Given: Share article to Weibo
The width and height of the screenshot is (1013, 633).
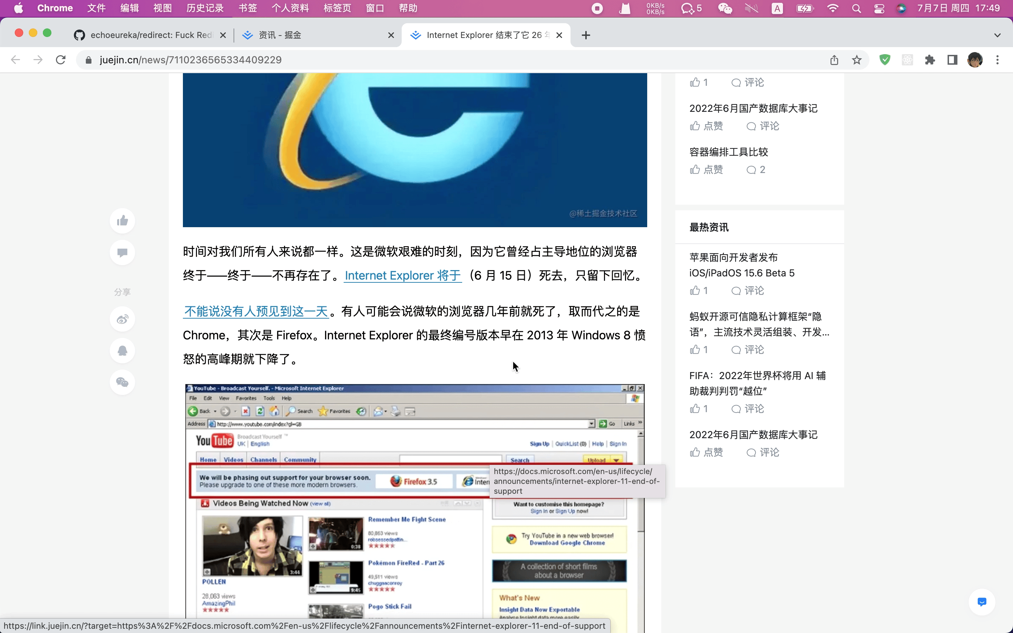Looking at the screenshot, I should [122, 319].
